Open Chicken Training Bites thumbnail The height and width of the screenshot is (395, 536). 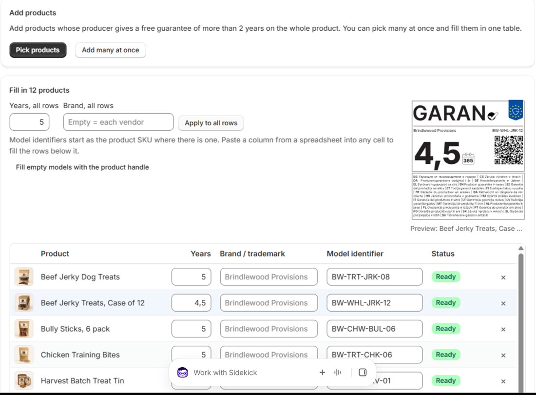(x=24, y=355)
